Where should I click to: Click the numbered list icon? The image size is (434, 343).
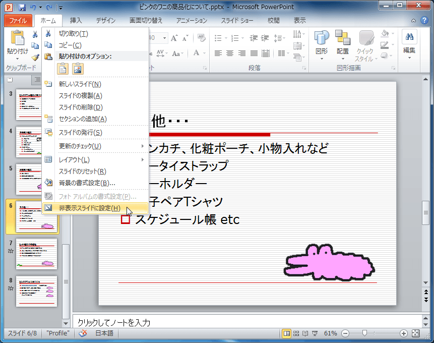point(235,38)
